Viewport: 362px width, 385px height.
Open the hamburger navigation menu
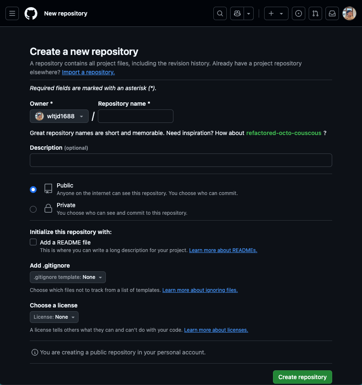click(x=12, y=13)
